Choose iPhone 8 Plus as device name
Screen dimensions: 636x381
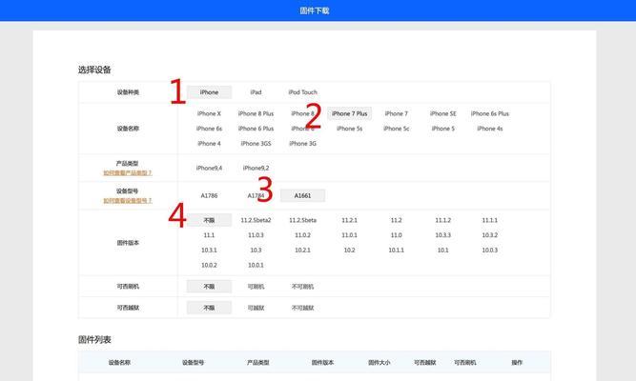coord(256,113)
